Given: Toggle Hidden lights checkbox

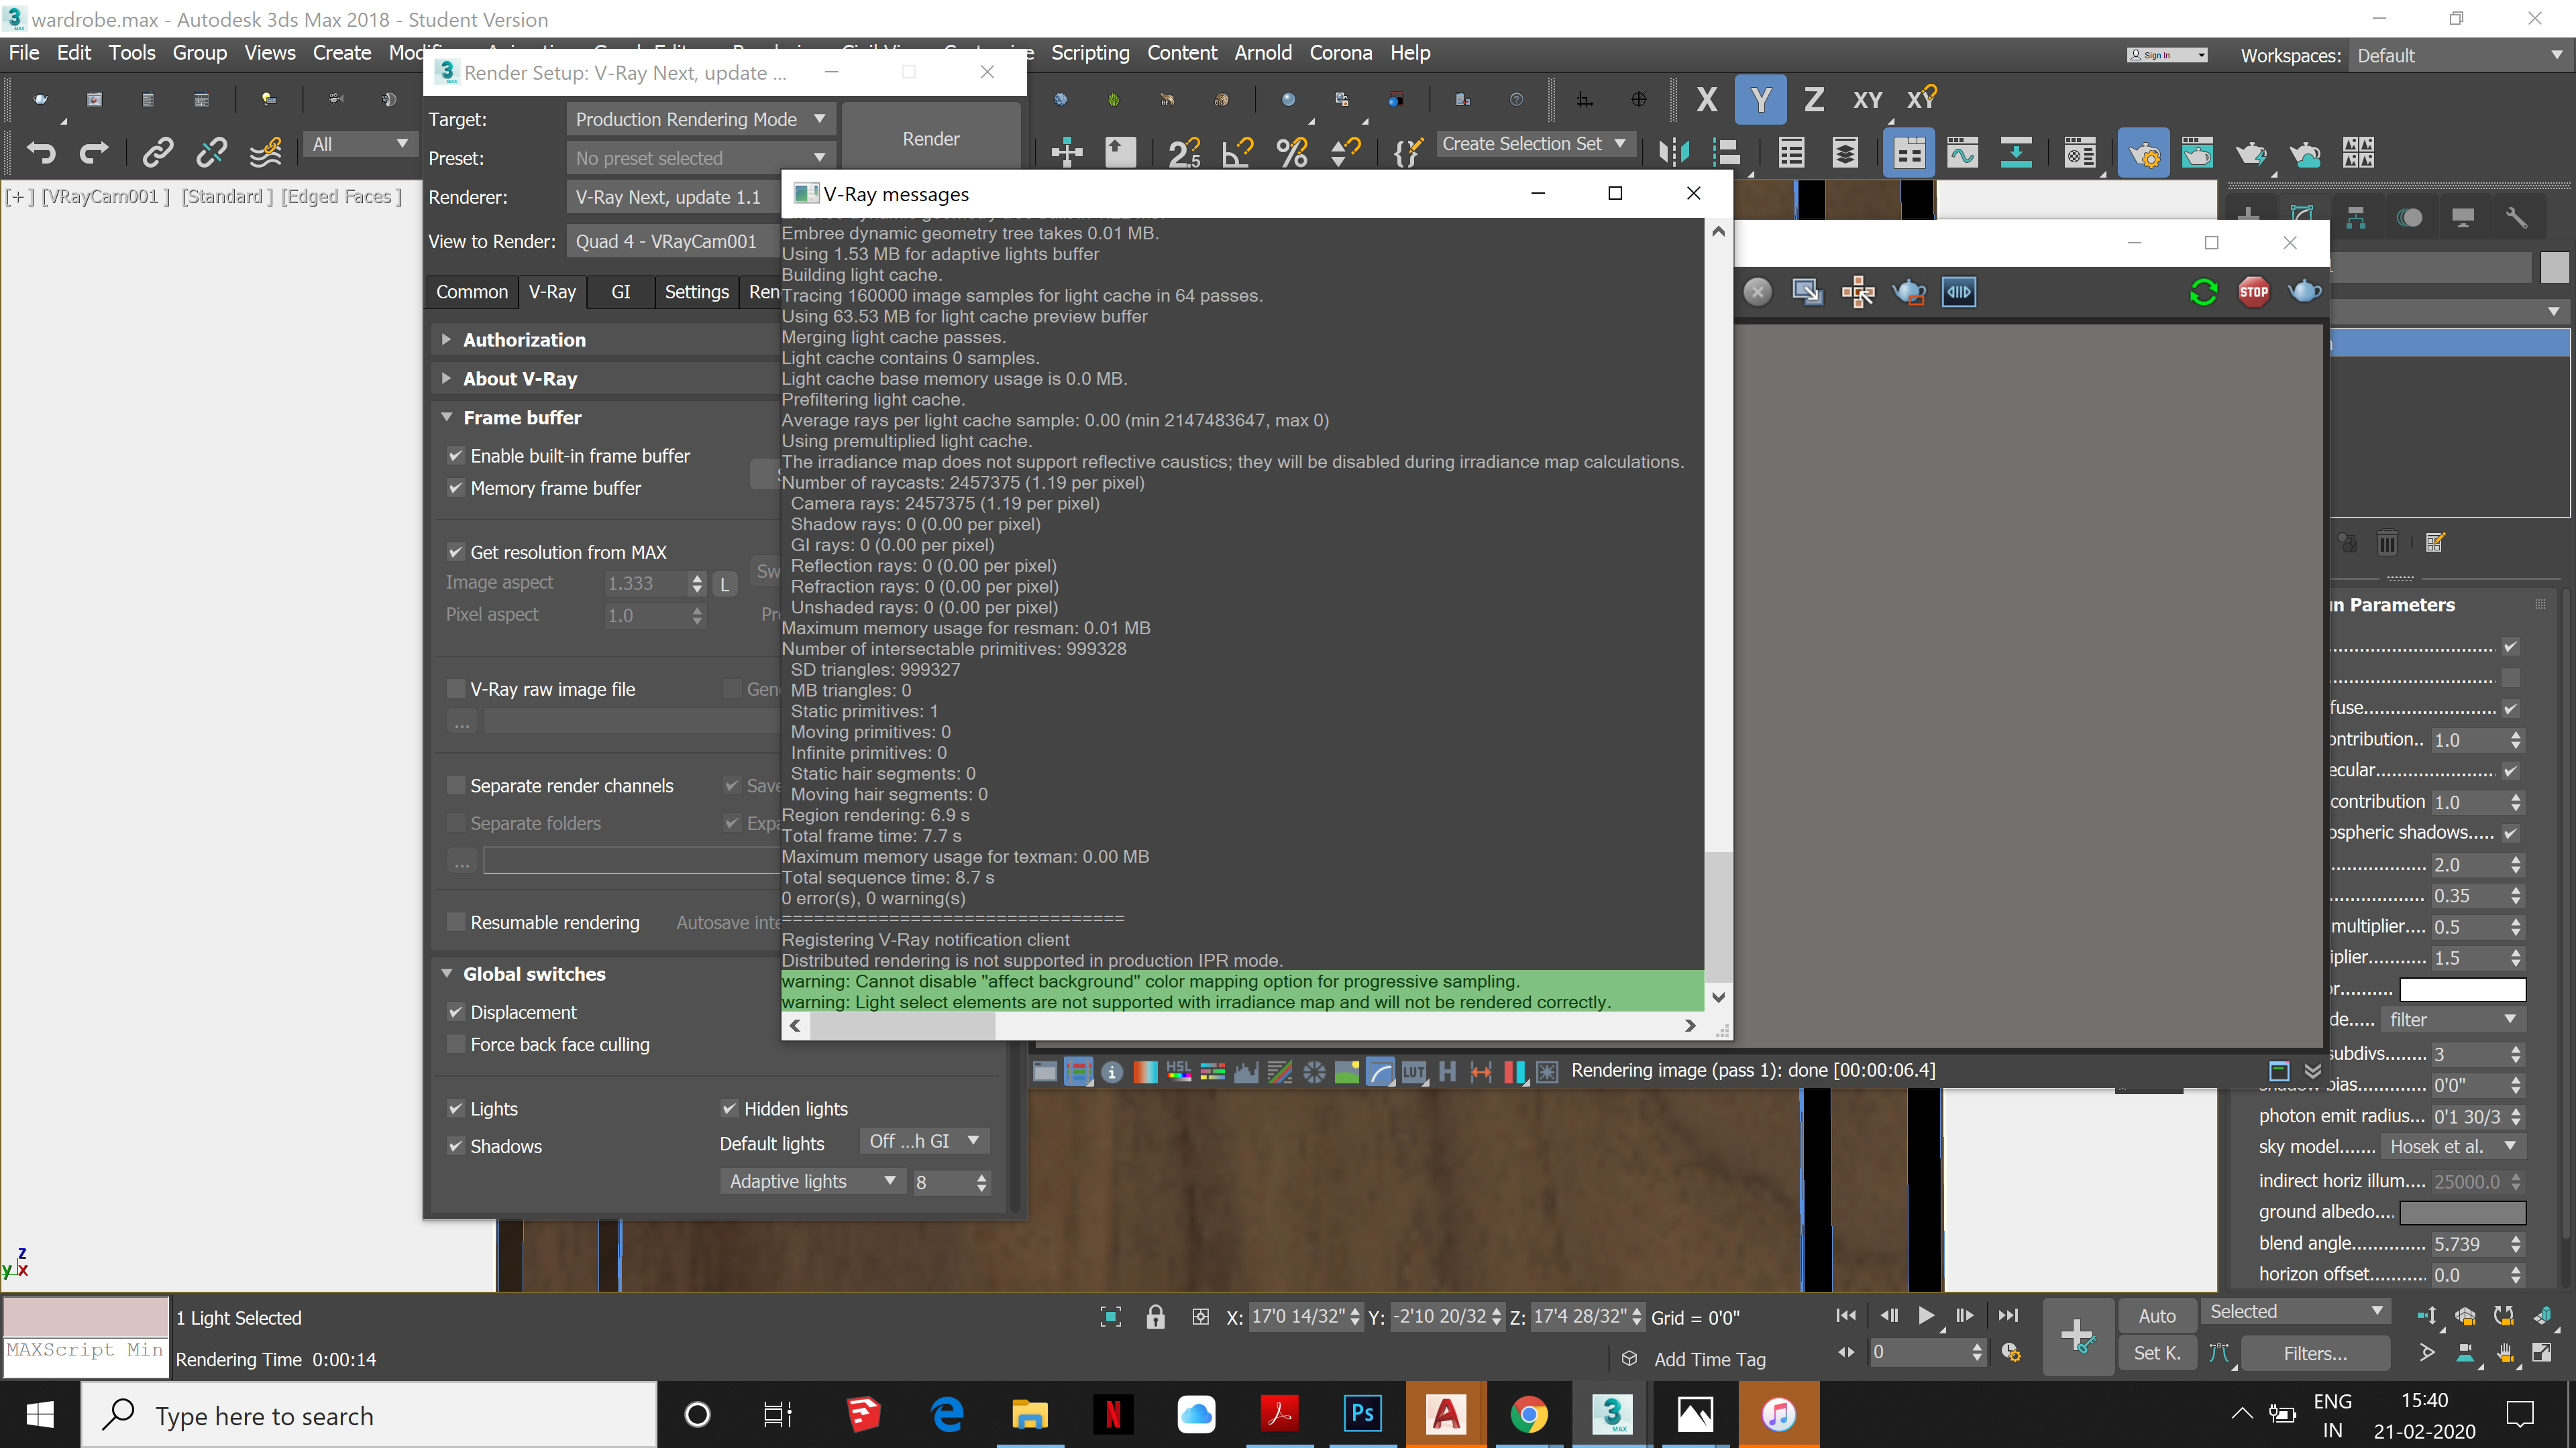Looking at the screenshot, I should tap(730, 1108).
